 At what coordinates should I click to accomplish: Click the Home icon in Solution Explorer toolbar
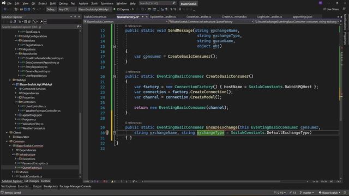[x=11, y=22]
